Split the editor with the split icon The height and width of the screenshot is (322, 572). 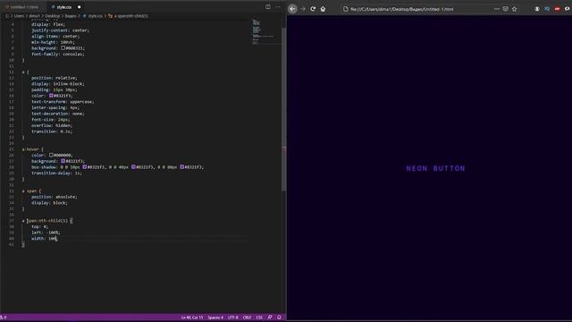pos(268,7)
